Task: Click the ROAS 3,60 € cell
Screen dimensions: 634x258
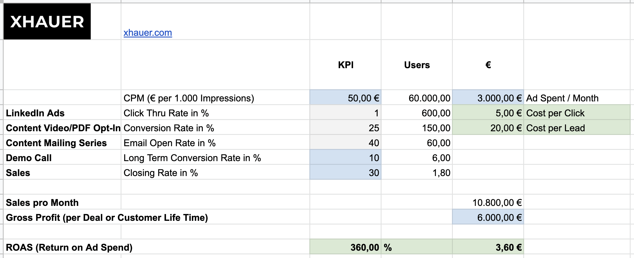Action: (488, 247)
